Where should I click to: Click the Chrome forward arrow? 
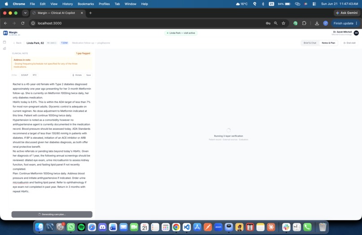14,23
